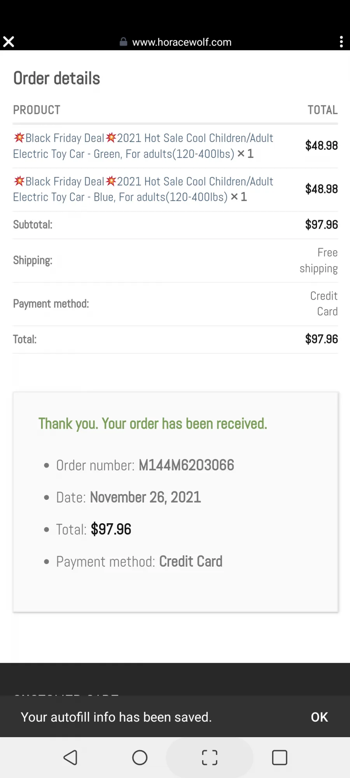Viewport: 350px width, 778px height.
Task: Tap the Green toy car price $48.98
Action: [x=321, y=145]
